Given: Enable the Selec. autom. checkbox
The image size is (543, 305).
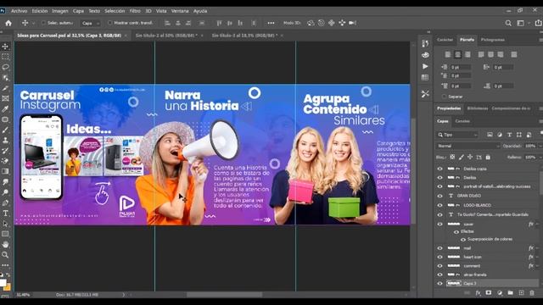Looking at the screenshot, I should coord(43,23).
